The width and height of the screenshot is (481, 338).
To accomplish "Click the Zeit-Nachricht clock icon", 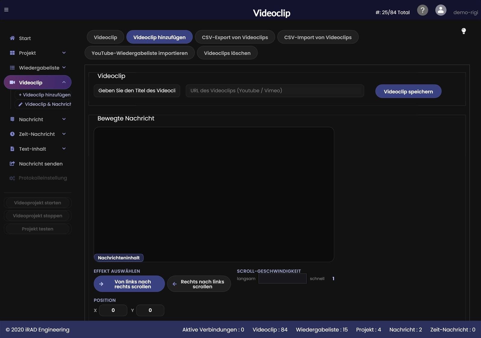I will point(12,134).
